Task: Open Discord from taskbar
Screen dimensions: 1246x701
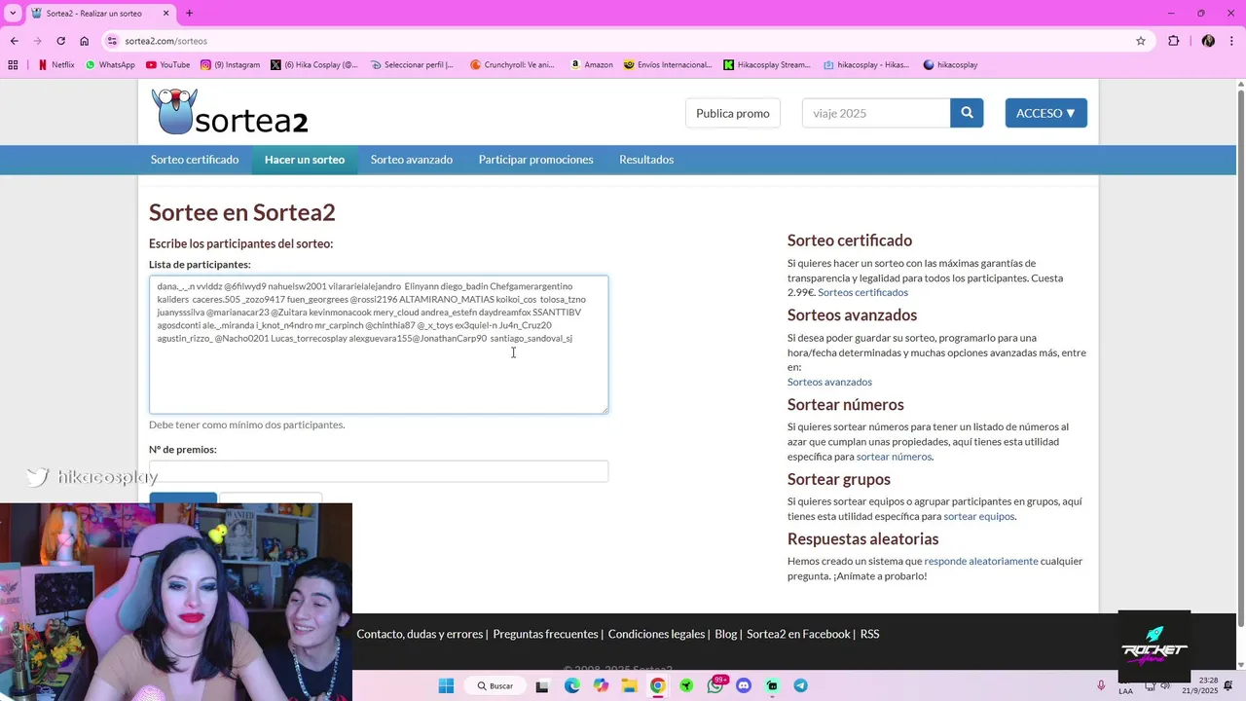Action: pos(744,685)
